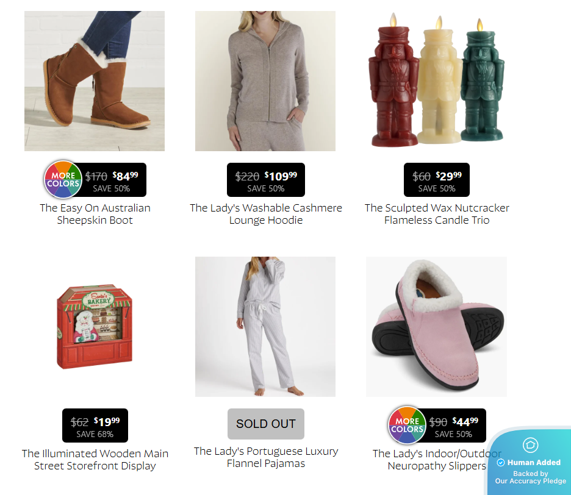
Task: Open the Cashmere Lounge Hoodie product image
Action: pos(265,81)
